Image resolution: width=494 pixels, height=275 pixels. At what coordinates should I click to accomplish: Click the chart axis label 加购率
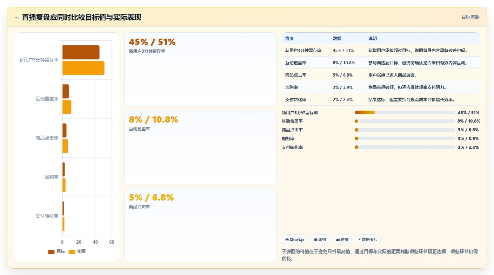click(x=52, y=177)
